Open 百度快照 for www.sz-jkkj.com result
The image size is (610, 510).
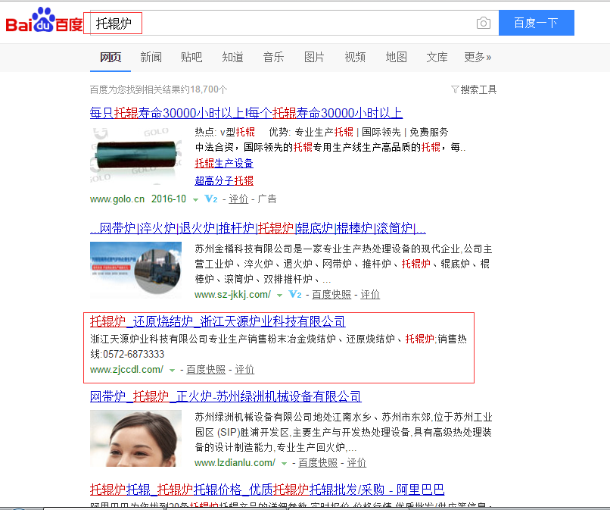pos(331,294)
